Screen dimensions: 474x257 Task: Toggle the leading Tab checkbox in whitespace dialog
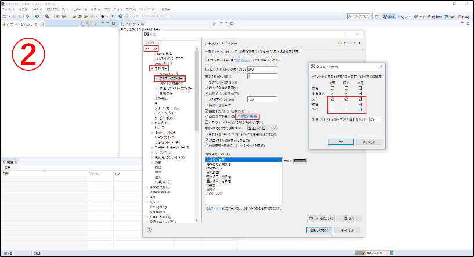point(332,99)
